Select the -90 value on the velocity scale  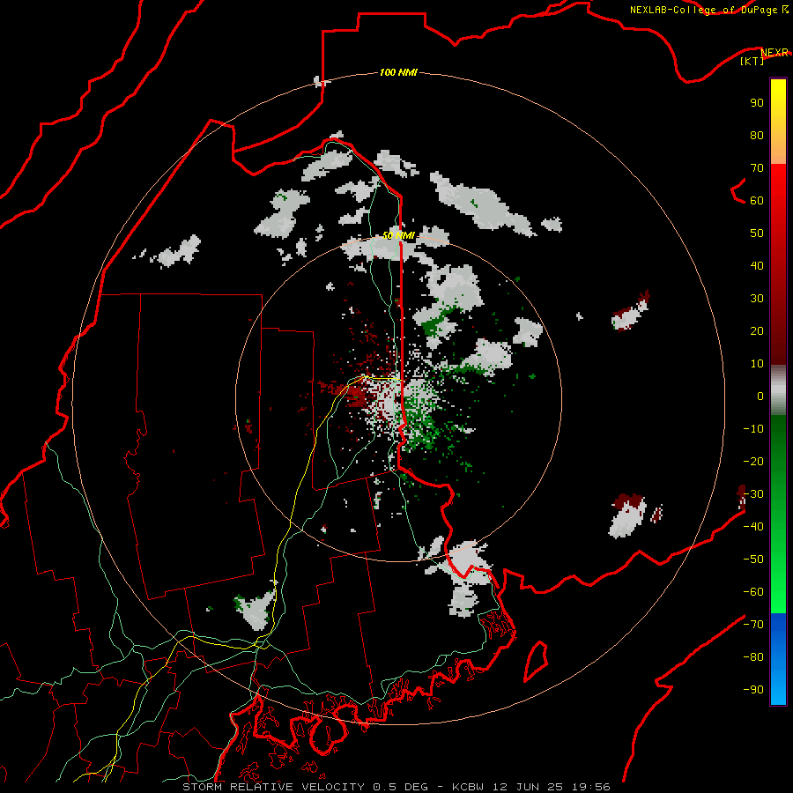point(753,690)
